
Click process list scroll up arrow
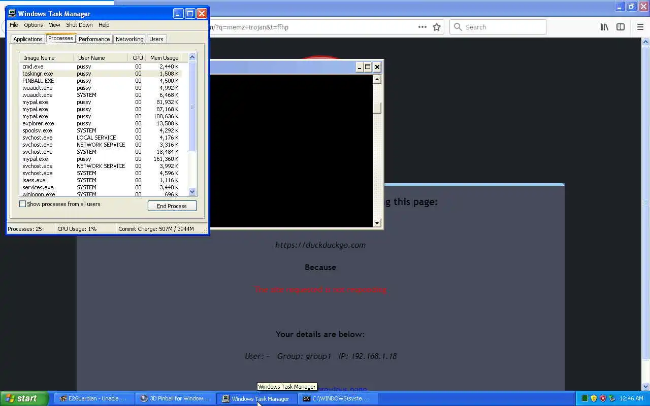coord(192,57)
